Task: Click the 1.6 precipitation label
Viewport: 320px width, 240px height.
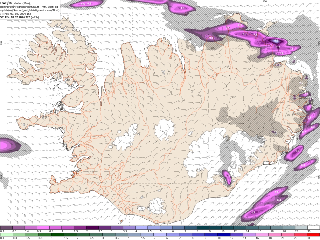Action: click(x=255, y=34)
